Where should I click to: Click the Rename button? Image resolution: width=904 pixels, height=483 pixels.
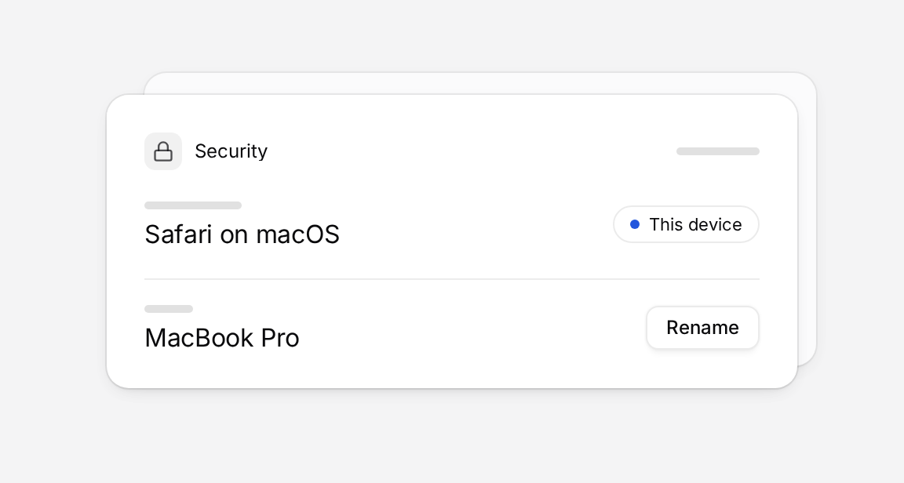pyautogui.click(x=702, y=328)
